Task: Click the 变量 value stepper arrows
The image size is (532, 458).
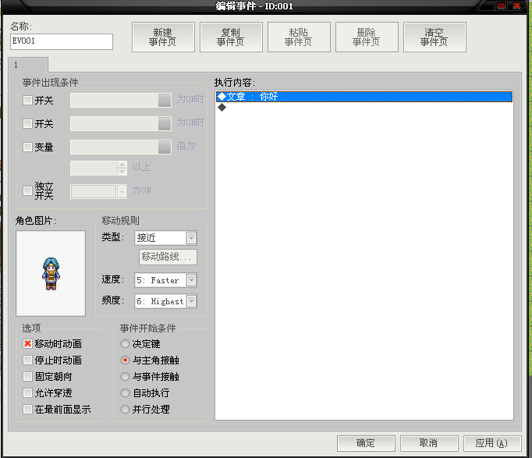Action: (122, 168)
